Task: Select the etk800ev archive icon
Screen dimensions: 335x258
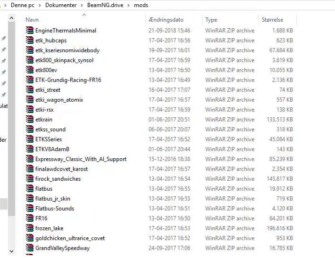Action: point(30,70)
